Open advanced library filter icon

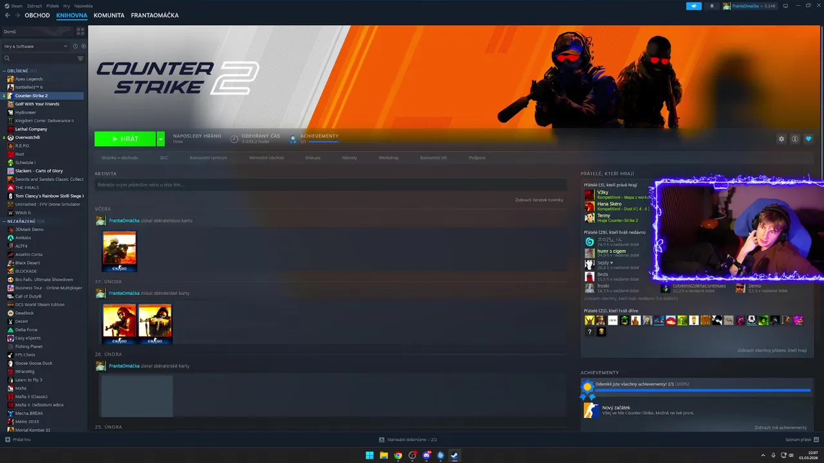80,59
